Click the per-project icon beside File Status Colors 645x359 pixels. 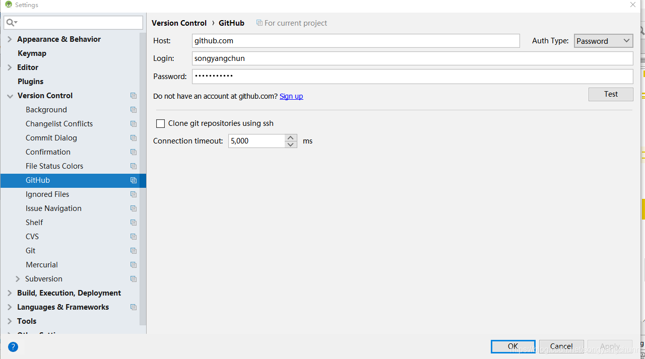coord(134,166)
